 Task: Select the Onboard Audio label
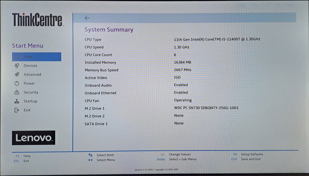coord(98,85)
